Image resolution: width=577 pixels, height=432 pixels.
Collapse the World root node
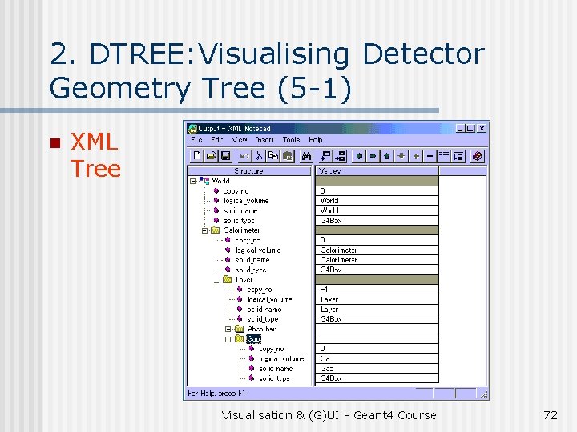point(192,181)
